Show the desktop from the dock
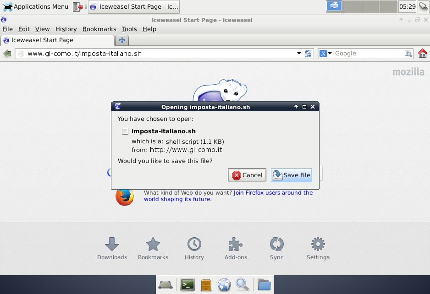Image resolution: width=430 pixels, height=294 pixels. tap(165, 285)
